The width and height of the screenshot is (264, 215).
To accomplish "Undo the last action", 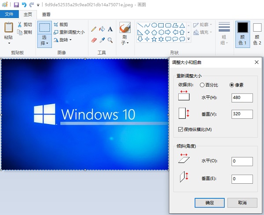I will 24,5.
